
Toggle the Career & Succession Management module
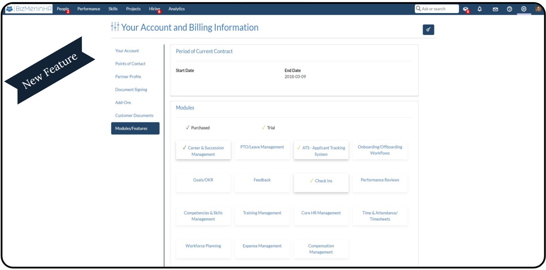coord(203,151)
